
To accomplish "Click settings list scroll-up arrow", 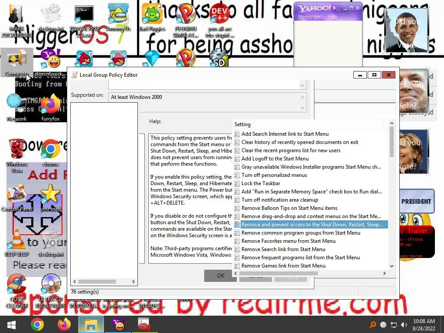I will pos(392,123).
